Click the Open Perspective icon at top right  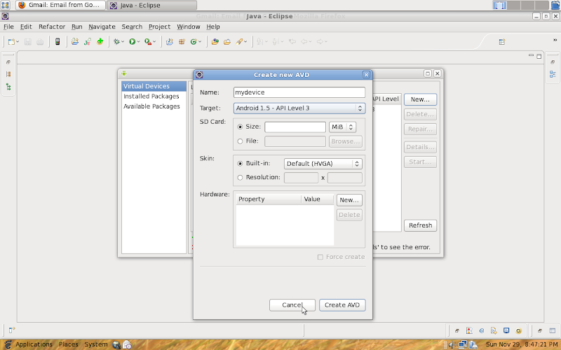502,42
